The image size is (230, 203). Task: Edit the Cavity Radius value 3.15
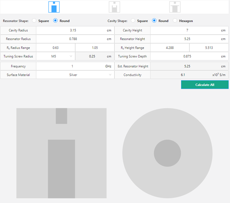75,30
